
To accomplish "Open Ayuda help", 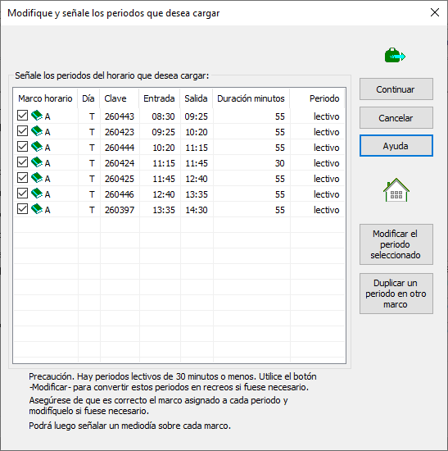I will pyautogui.click(x=396, y=146).
